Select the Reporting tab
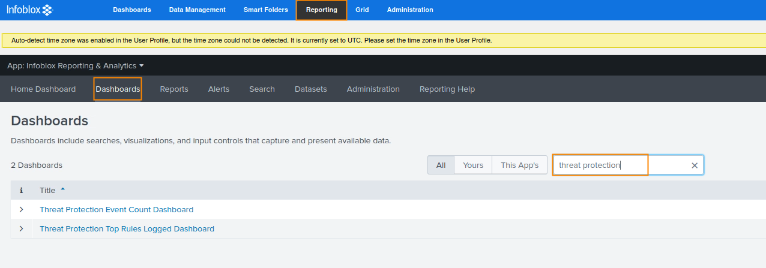The height and width of the screenshot is (268, 766). [x=322, y=10]
